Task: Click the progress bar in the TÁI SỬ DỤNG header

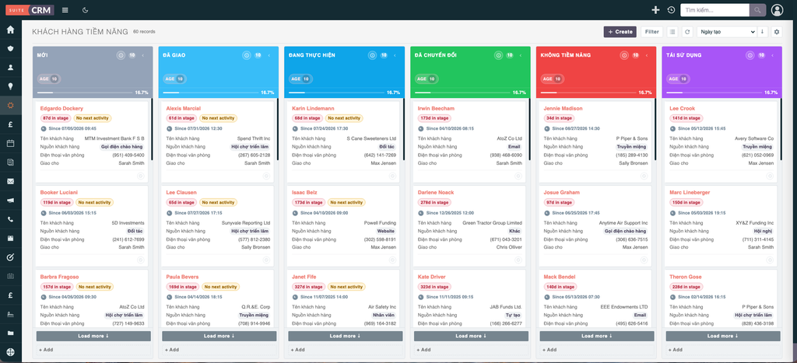Action: [715, 93]
